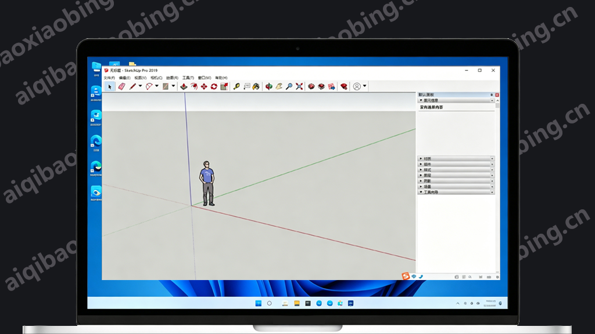Select the Pan hand tool
595x334 pixels.
pyautogui.click(x=279, y=87)
